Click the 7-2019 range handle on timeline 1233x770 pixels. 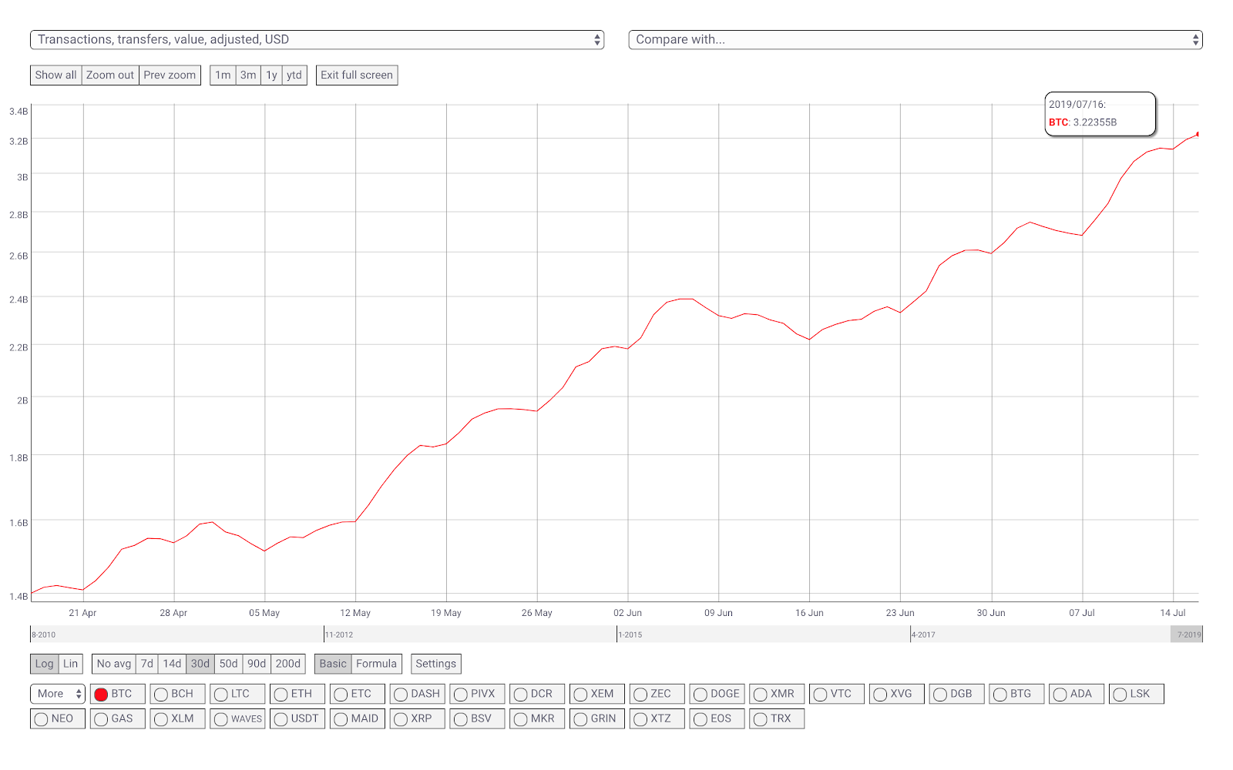pyautogui.click(x=1187, y=634)
